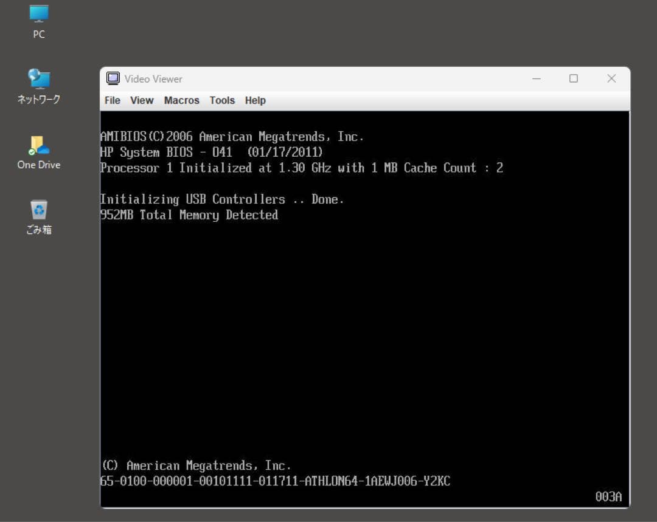657x522 pixels.
Task: Open the File menu
Action: click(x=112, y=100)
